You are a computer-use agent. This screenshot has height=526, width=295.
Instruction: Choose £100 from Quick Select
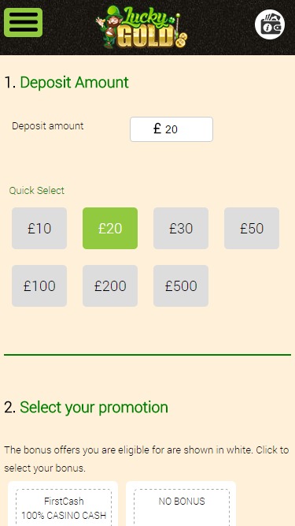(39, 285)
